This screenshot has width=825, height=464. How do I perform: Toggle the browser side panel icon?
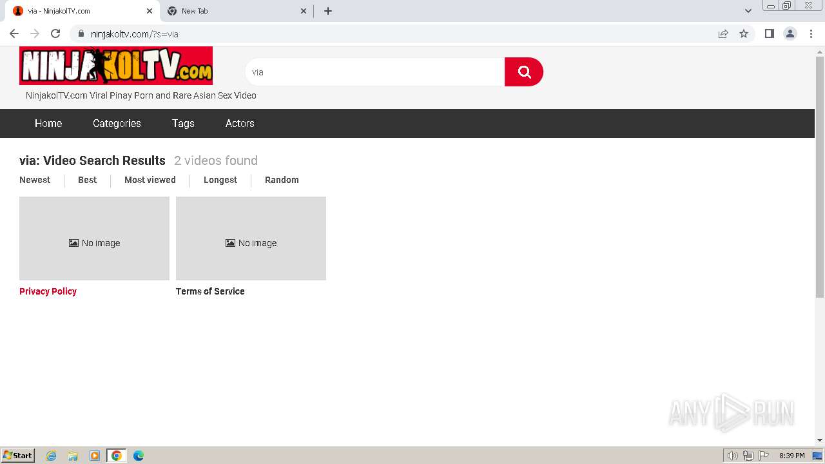point(770,34)
